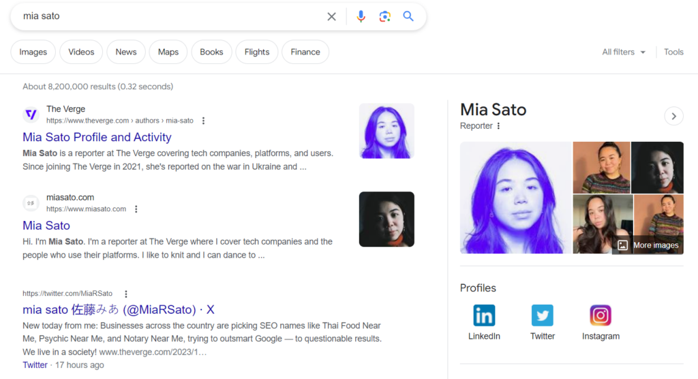The image size is (698, 379).
Task: Clear the search box with the X icon
Action: 331,16
